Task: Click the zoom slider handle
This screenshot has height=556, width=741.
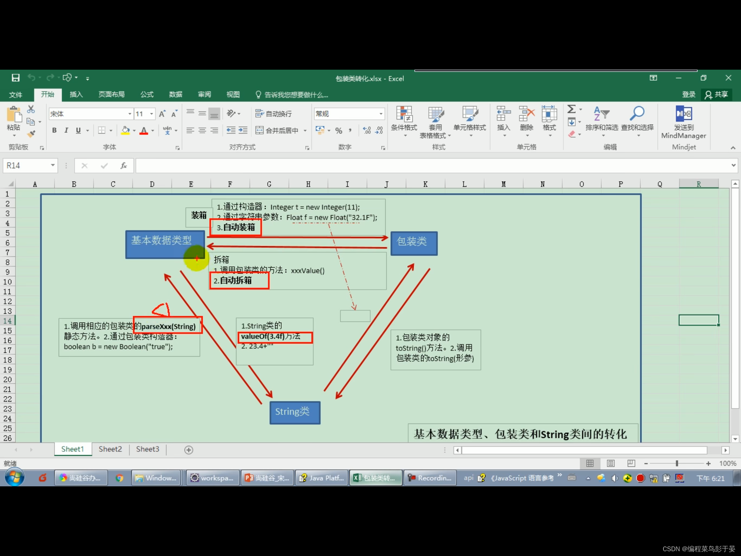Action: click(677, 464)
